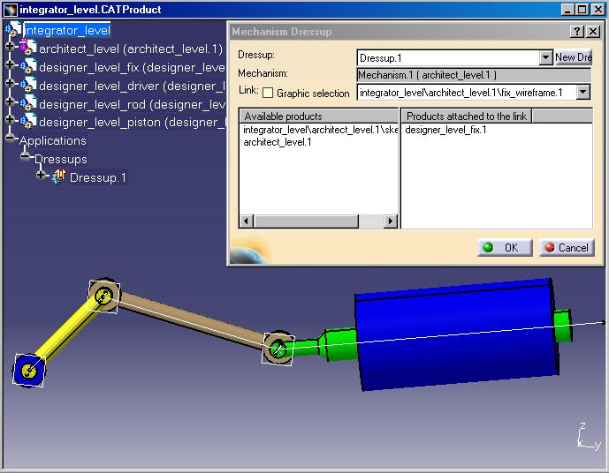
Task: Click the integrator_level root product icon
Action: (13, 30)
